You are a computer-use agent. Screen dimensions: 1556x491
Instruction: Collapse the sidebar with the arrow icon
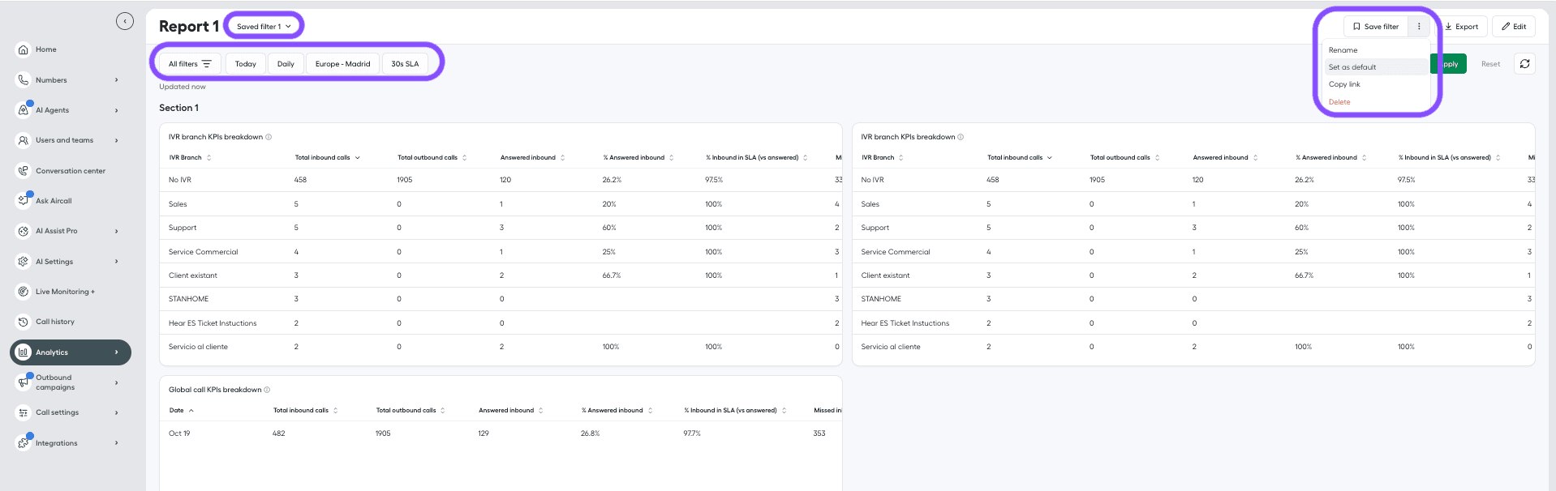(x=124, y=21)
